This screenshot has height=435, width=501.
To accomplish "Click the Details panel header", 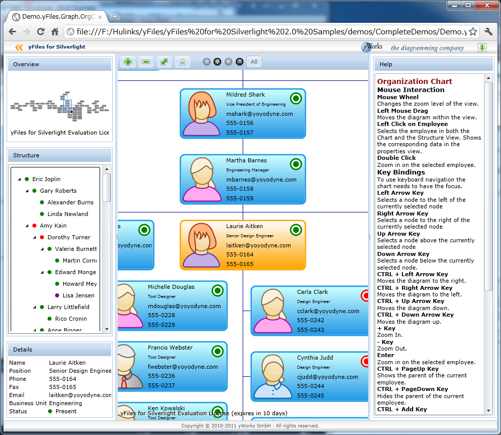I will click(x=60, y=350).
